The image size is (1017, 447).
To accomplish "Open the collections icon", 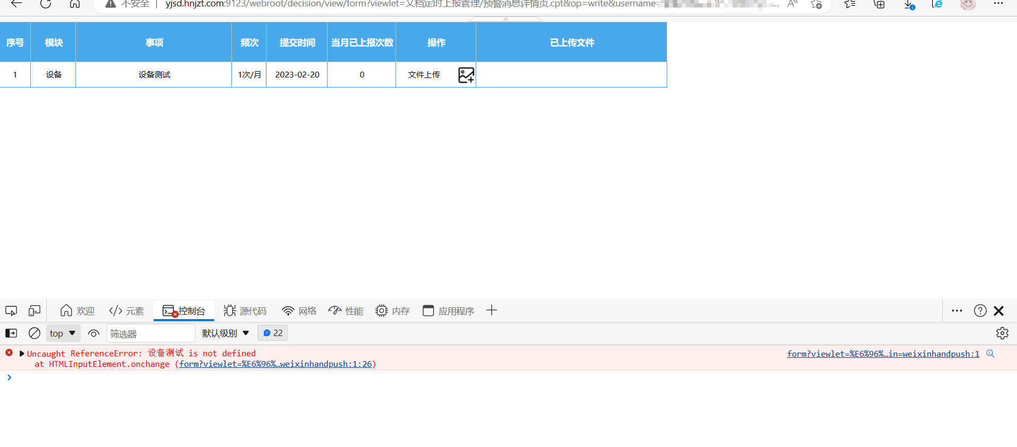I will 880,4.
